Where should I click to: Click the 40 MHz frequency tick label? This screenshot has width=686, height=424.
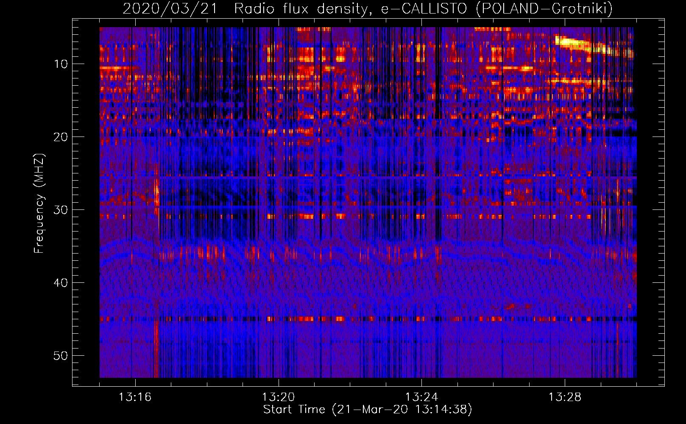[61, 283]
